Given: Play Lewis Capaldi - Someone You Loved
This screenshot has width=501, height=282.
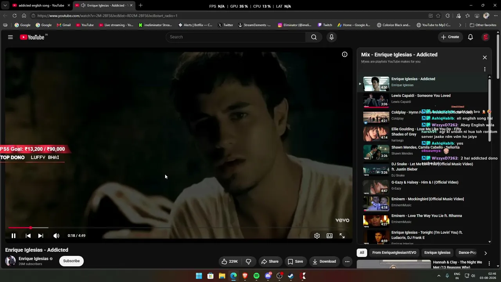Looking at the screenshot, I should coord(421,96).
